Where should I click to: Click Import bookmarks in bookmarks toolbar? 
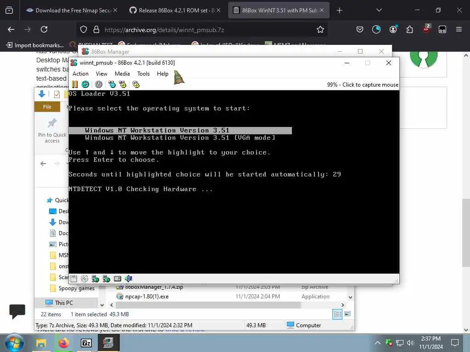click(35, 45)
